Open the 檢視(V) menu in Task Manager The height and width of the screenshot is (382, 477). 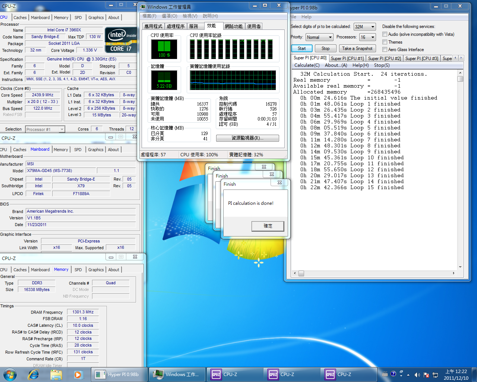pos(190,16)
